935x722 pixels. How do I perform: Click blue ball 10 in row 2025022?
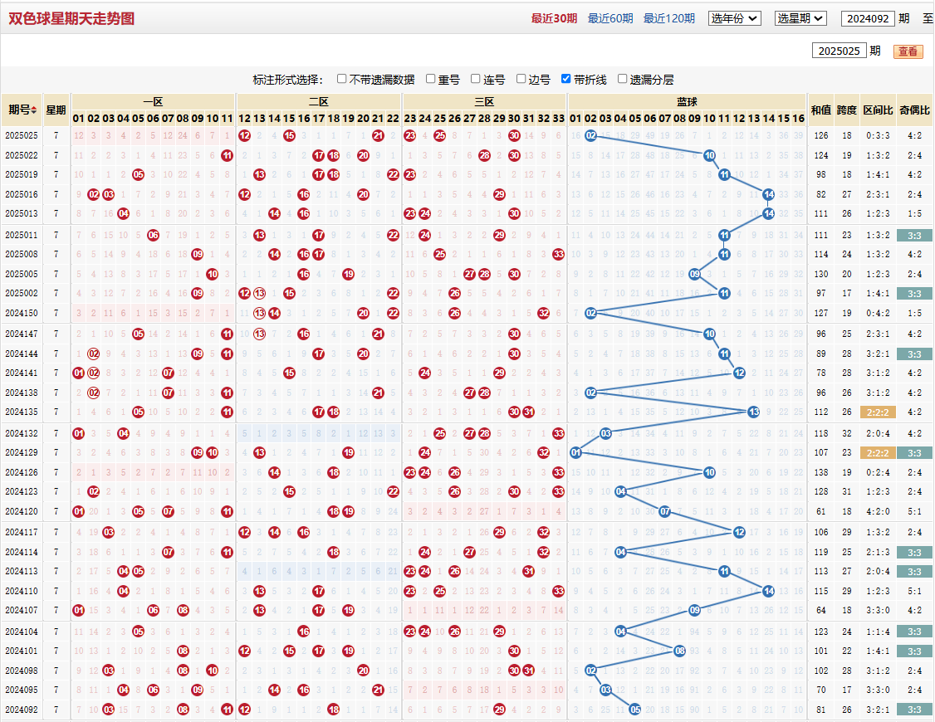click(709, 155)
